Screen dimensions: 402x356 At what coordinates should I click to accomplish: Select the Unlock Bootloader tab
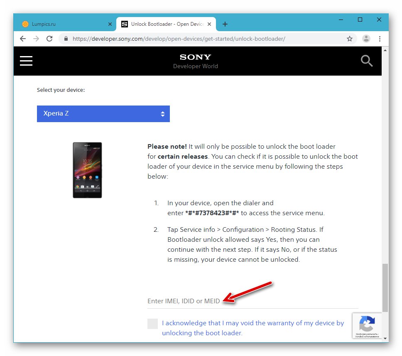click(x=164, y=24)
